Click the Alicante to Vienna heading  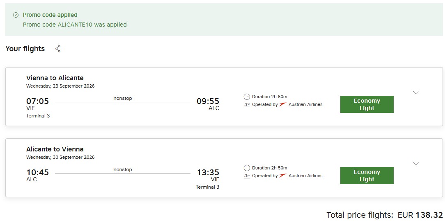click(x=55, y=149)
